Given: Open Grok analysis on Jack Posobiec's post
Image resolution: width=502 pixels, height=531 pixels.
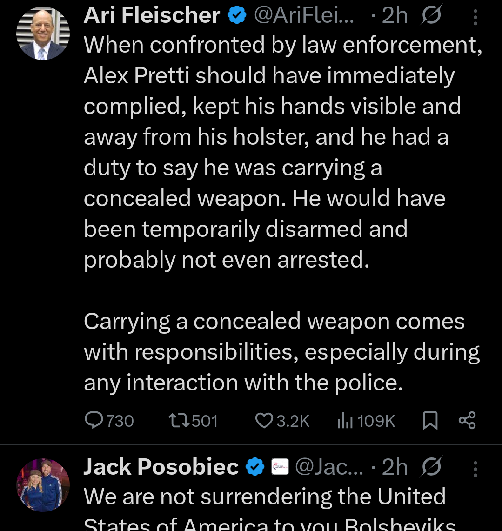Looking at the screenshot, I should point(430,466).
